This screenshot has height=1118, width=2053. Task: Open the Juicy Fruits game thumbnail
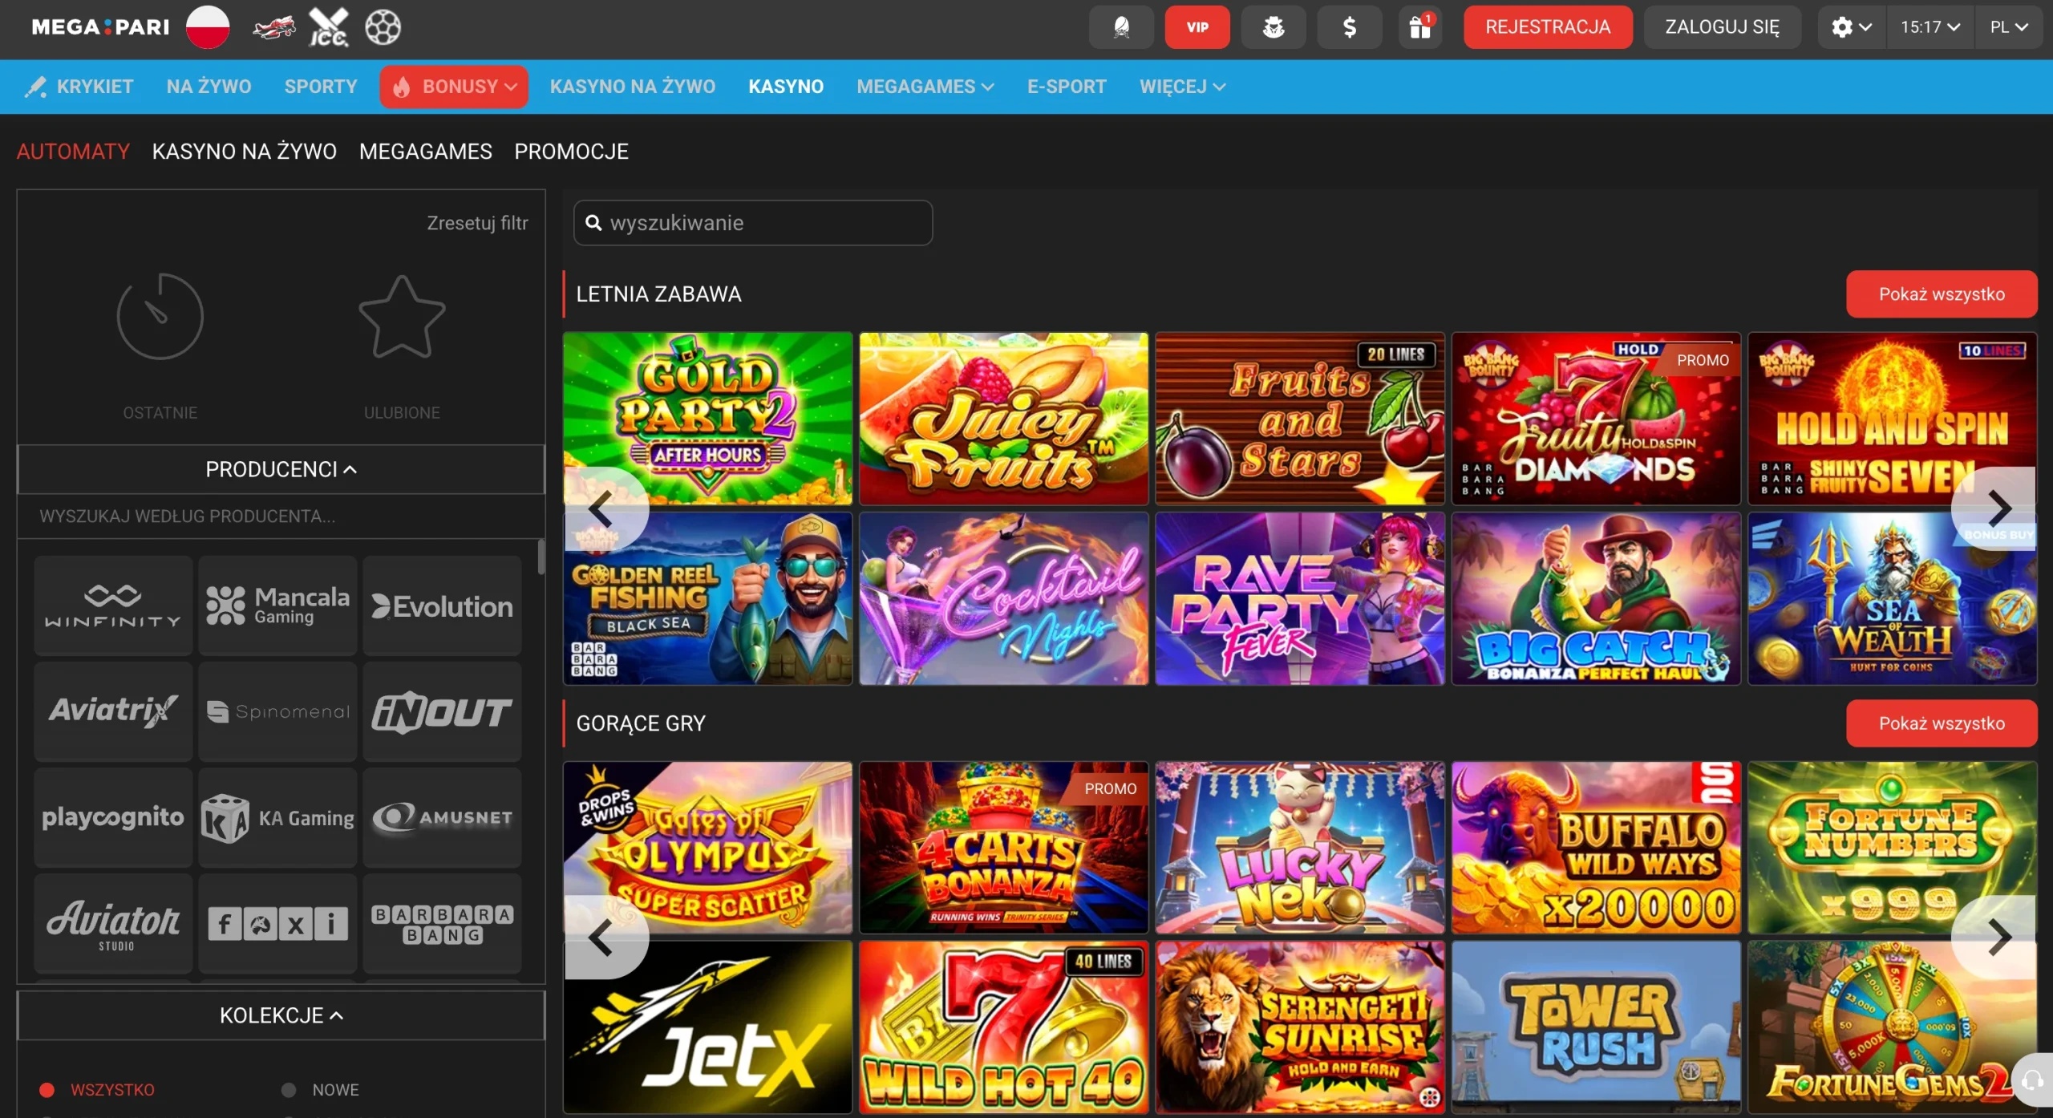1004,419
